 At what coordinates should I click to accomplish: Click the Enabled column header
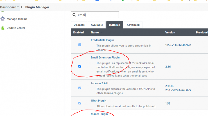pos(78,33)
